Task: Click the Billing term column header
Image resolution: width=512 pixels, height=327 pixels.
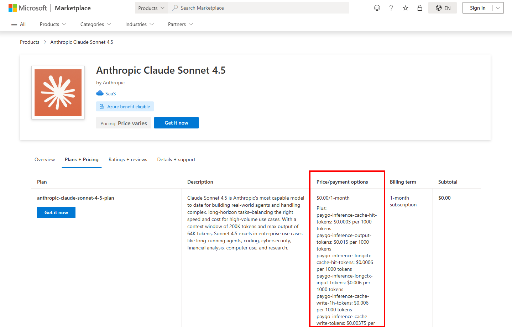Action: point(403,182)
